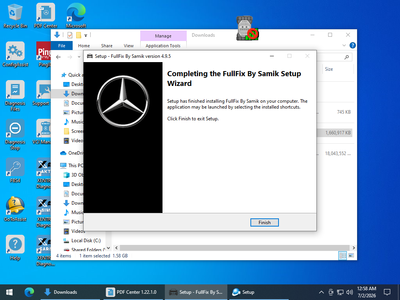Expand the ribbon with the chevron
The height and width of the screenshot is (300, 400).
pyautogui.click(x=344, y=45)
